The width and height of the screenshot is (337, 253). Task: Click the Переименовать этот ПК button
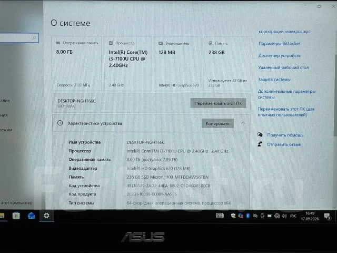(x=218, y=103)
